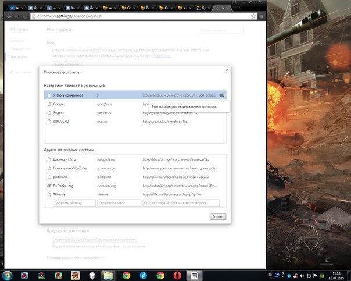
Task: Click the Ссылка с параметром %s field
Action: [181, 203]
